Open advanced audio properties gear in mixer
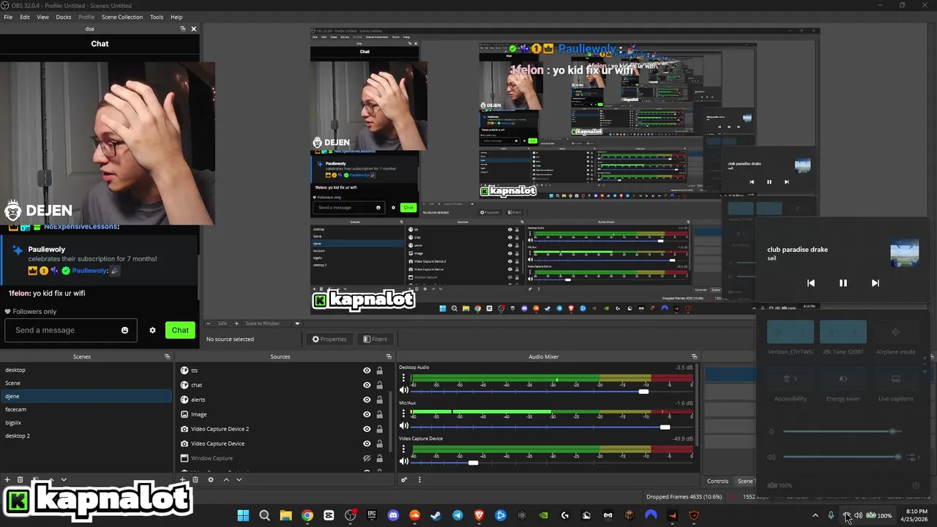The image size is (937, 527). coord(403,480)
